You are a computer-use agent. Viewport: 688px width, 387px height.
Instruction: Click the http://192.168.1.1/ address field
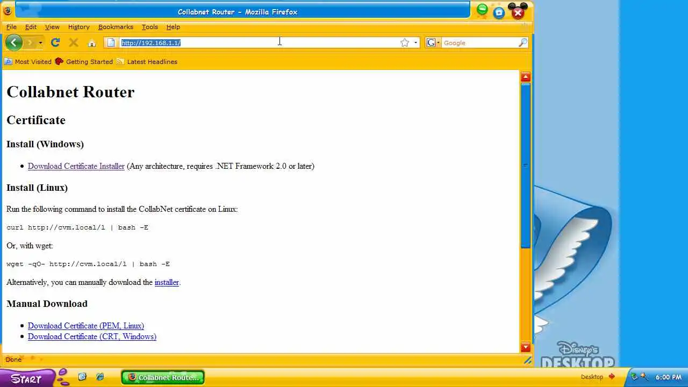[x=258, y=42]
